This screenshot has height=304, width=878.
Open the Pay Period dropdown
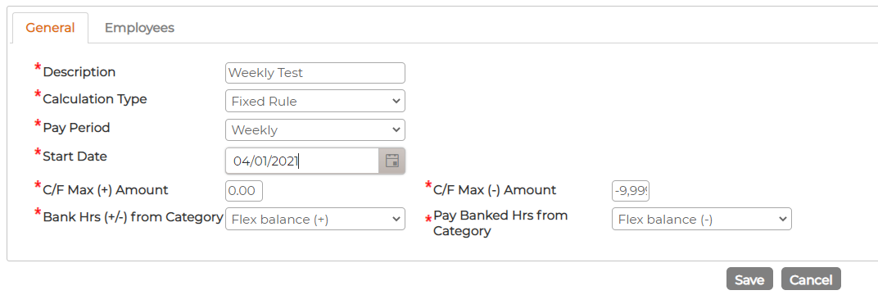(315, 130)
